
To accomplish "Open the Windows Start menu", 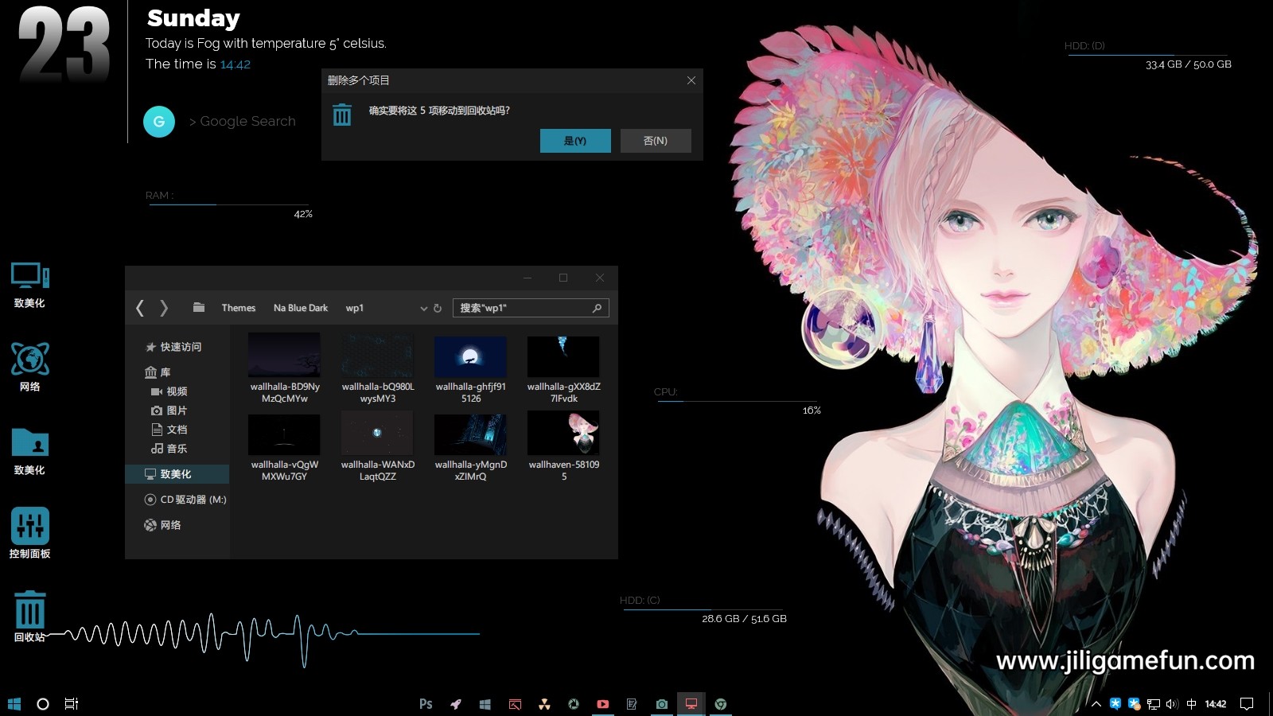I will [14, 704].
